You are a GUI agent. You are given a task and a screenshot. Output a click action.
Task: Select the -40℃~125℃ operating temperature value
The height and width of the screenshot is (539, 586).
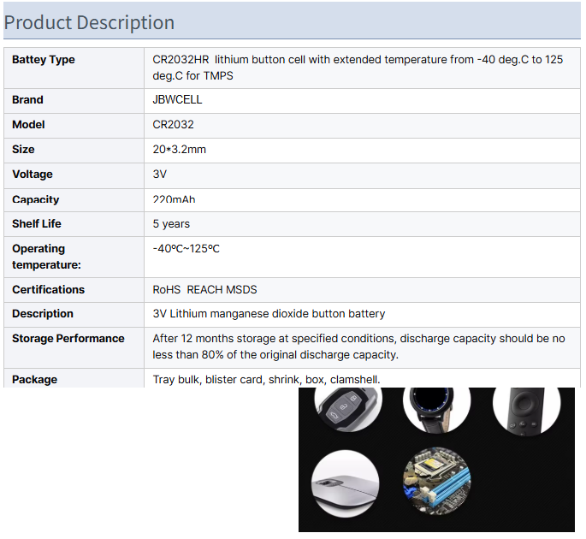(186, 249)
